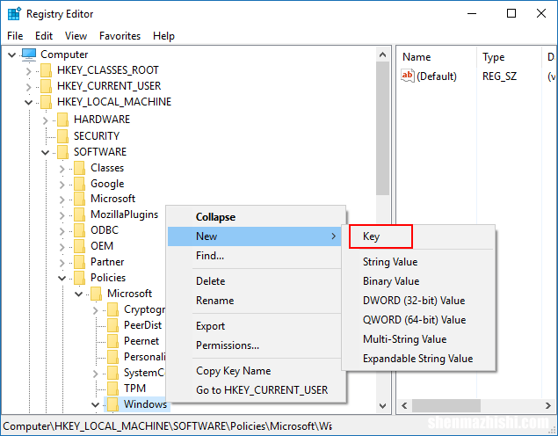
Task: Click the (Default) string value icon
Action: coord(407,76)
